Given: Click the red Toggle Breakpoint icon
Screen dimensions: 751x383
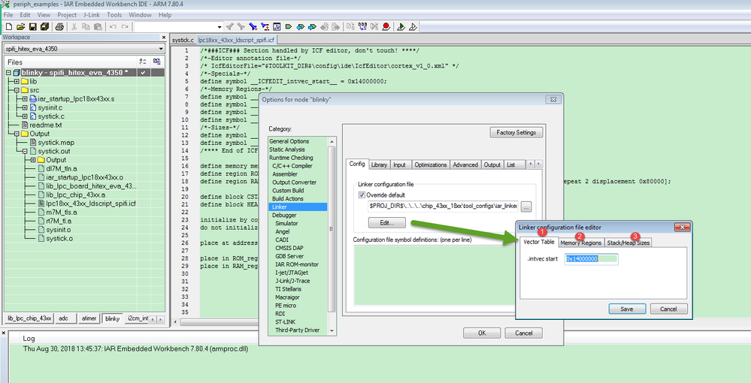Looking at the screenshot, I should [386, 27].
